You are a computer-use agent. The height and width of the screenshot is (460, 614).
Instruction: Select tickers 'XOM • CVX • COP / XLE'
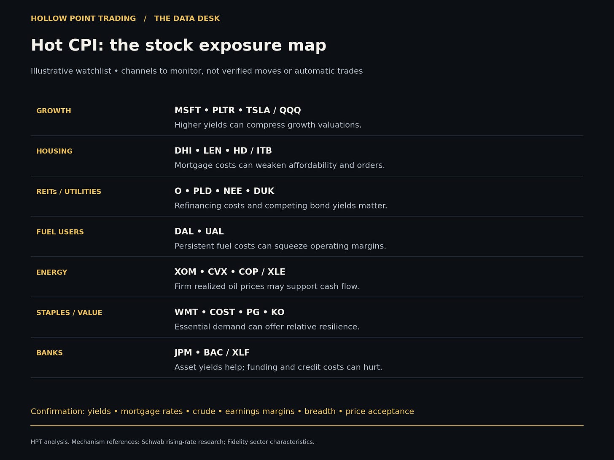point(230,272)
